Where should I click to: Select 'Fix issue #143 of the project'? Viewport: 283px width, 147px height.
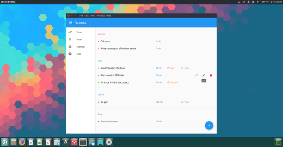pyautogui.click(x=114, y=83)
